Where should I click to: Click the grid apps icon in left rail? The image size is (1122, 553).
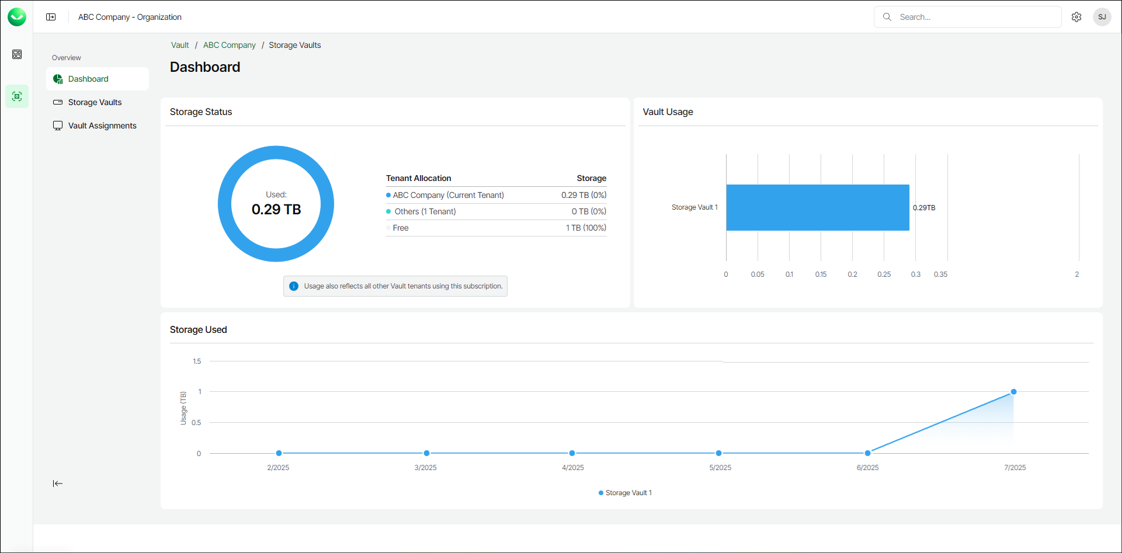click(x=17, y=54)
